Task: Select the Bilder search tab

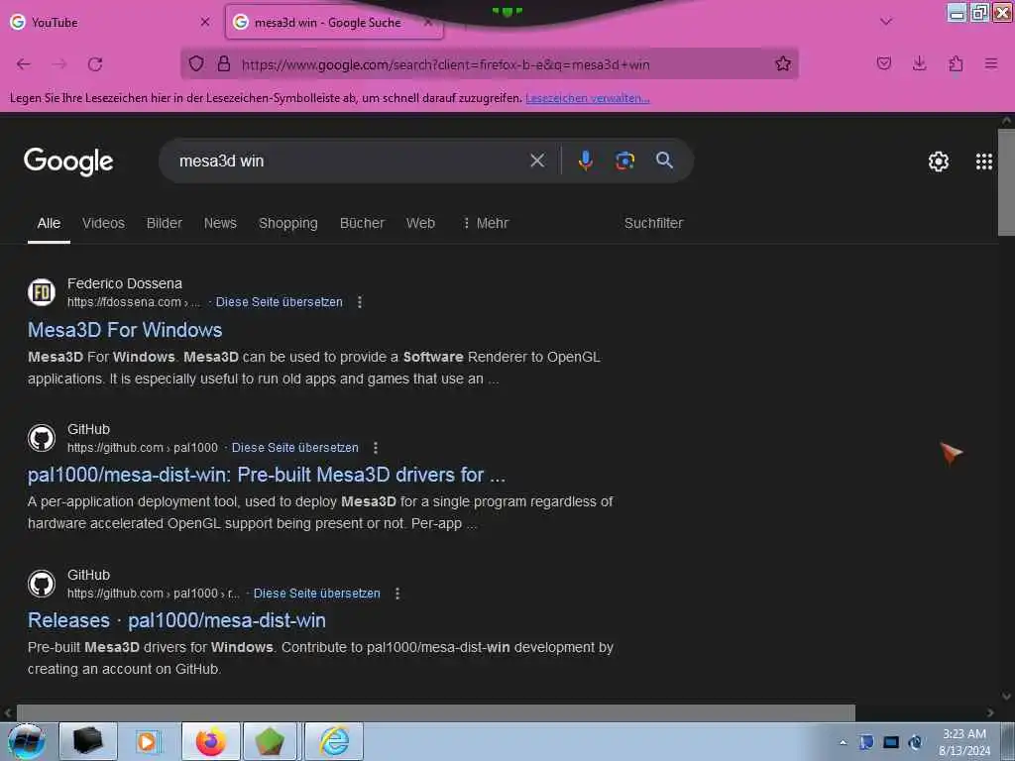Action: pos(165,223)
